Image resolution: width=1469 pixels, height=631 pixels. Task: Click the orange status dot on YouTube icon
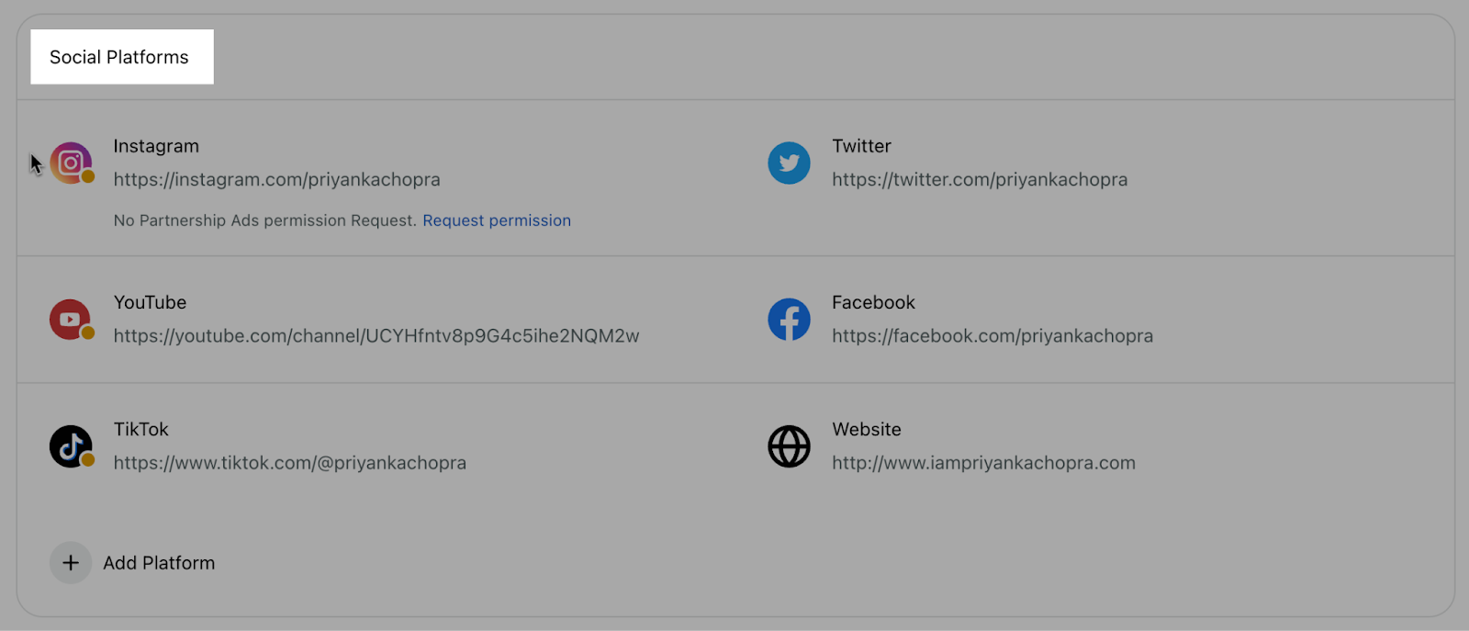point(88,332)
